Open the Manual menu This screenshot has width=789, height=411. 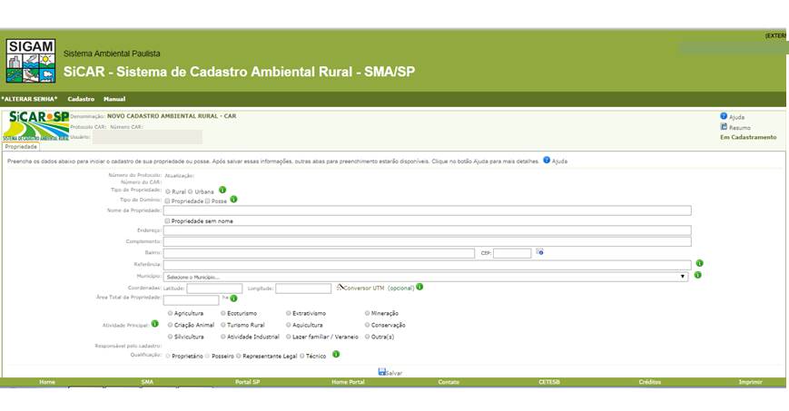tap(114, 99)
